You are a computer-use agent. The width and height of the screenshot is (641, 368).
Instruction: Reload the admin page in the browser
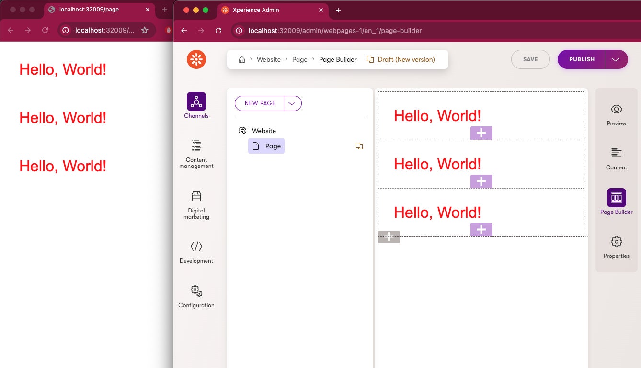coord(218,30)
